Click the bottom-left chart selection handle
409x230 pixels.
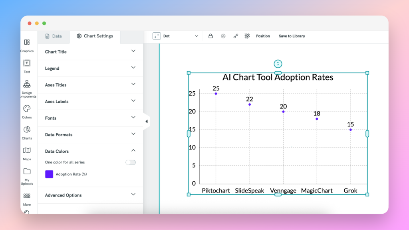point(189,195)
